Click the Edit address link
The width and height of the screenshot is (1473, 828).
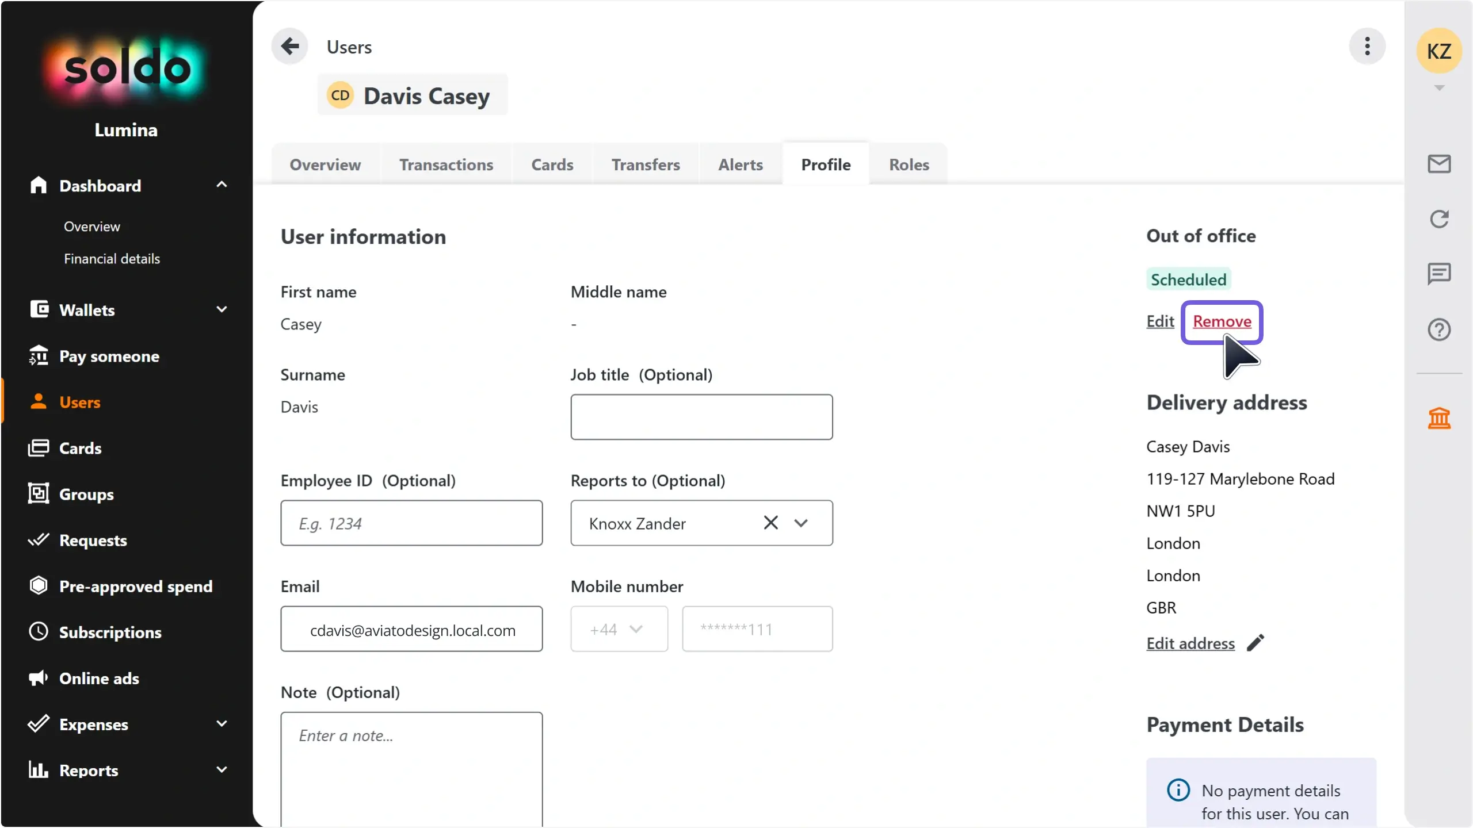[x=1190, y=643]
